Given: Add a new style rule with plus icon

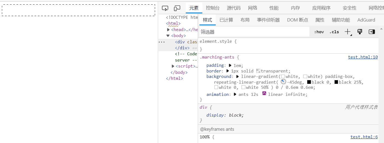Looking at the screenshot, I should (x=348, y=32).
